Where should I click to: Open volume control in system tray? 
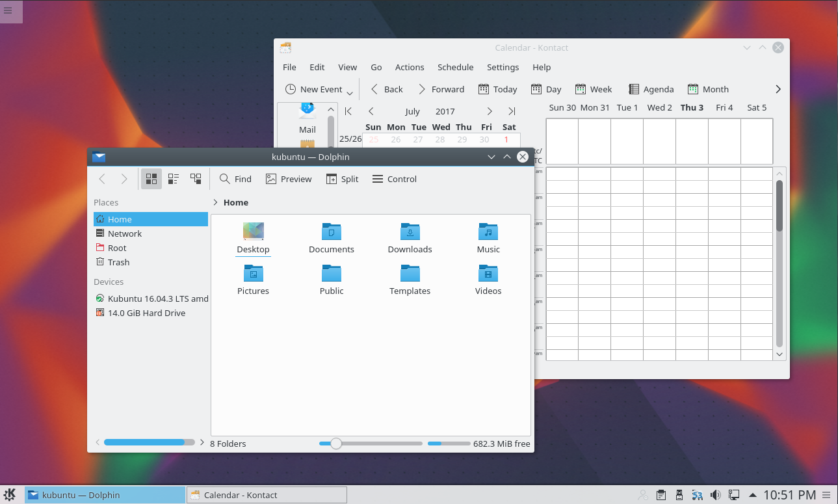715,495
